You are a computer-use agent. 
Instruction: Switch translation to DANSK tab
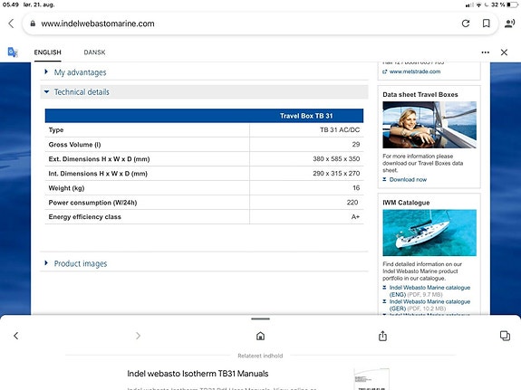[94, 52]
